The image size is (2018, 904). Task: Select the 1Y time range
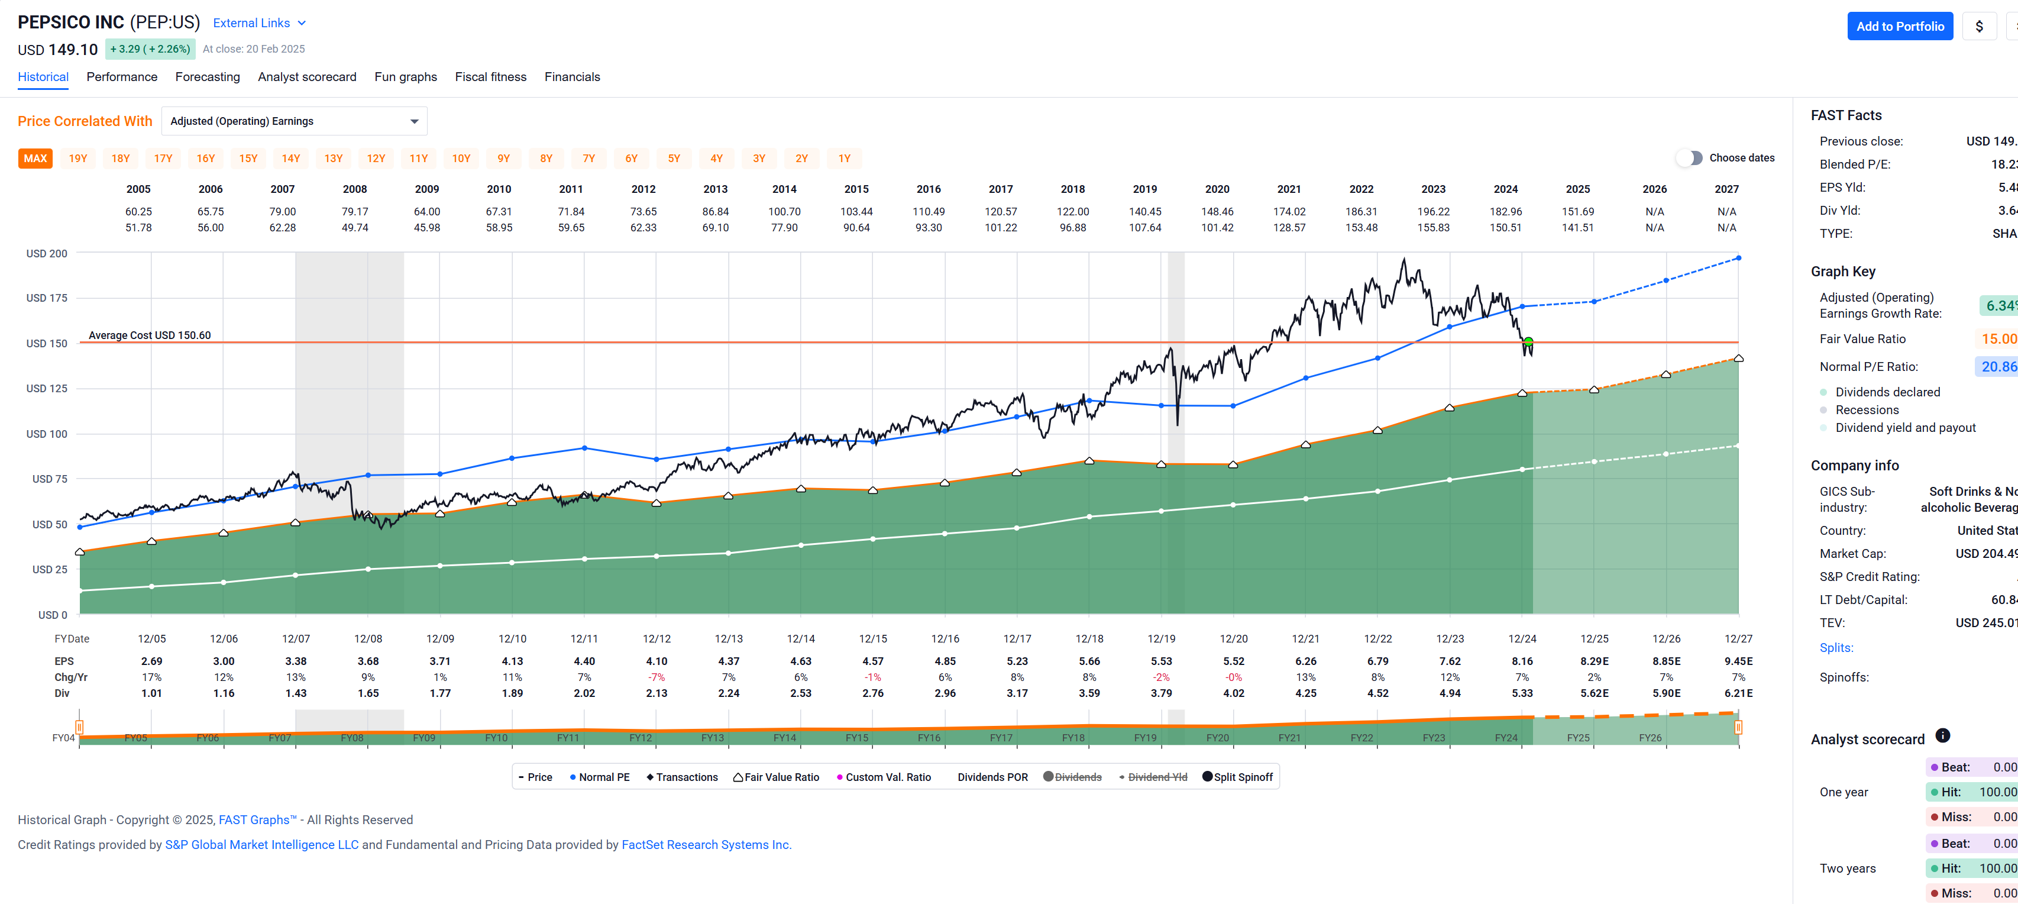845,158
